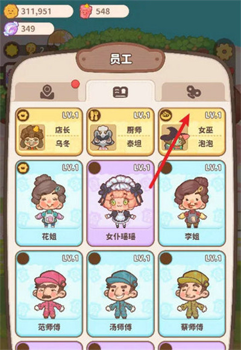Click the gold cookie coin icon

point(11,11)
